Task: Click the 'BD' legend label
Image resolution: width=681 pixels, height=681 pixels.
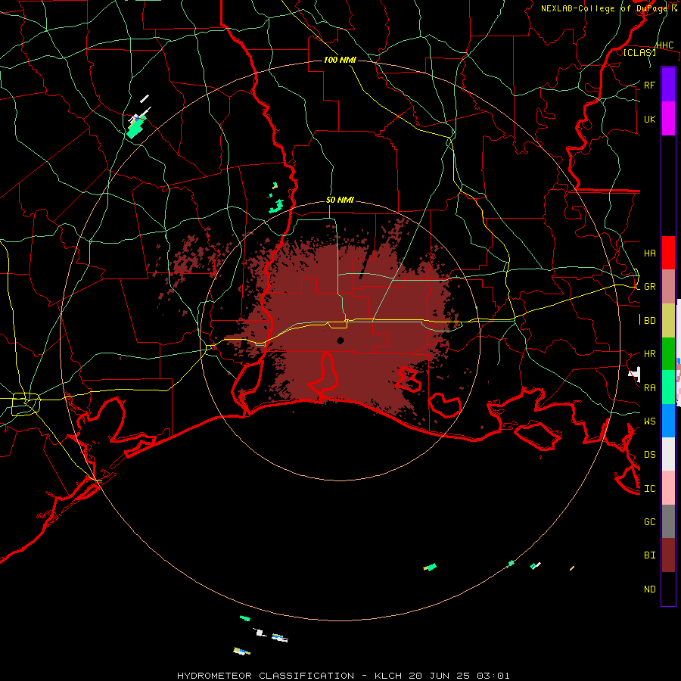Action: (x=649, y=321)
